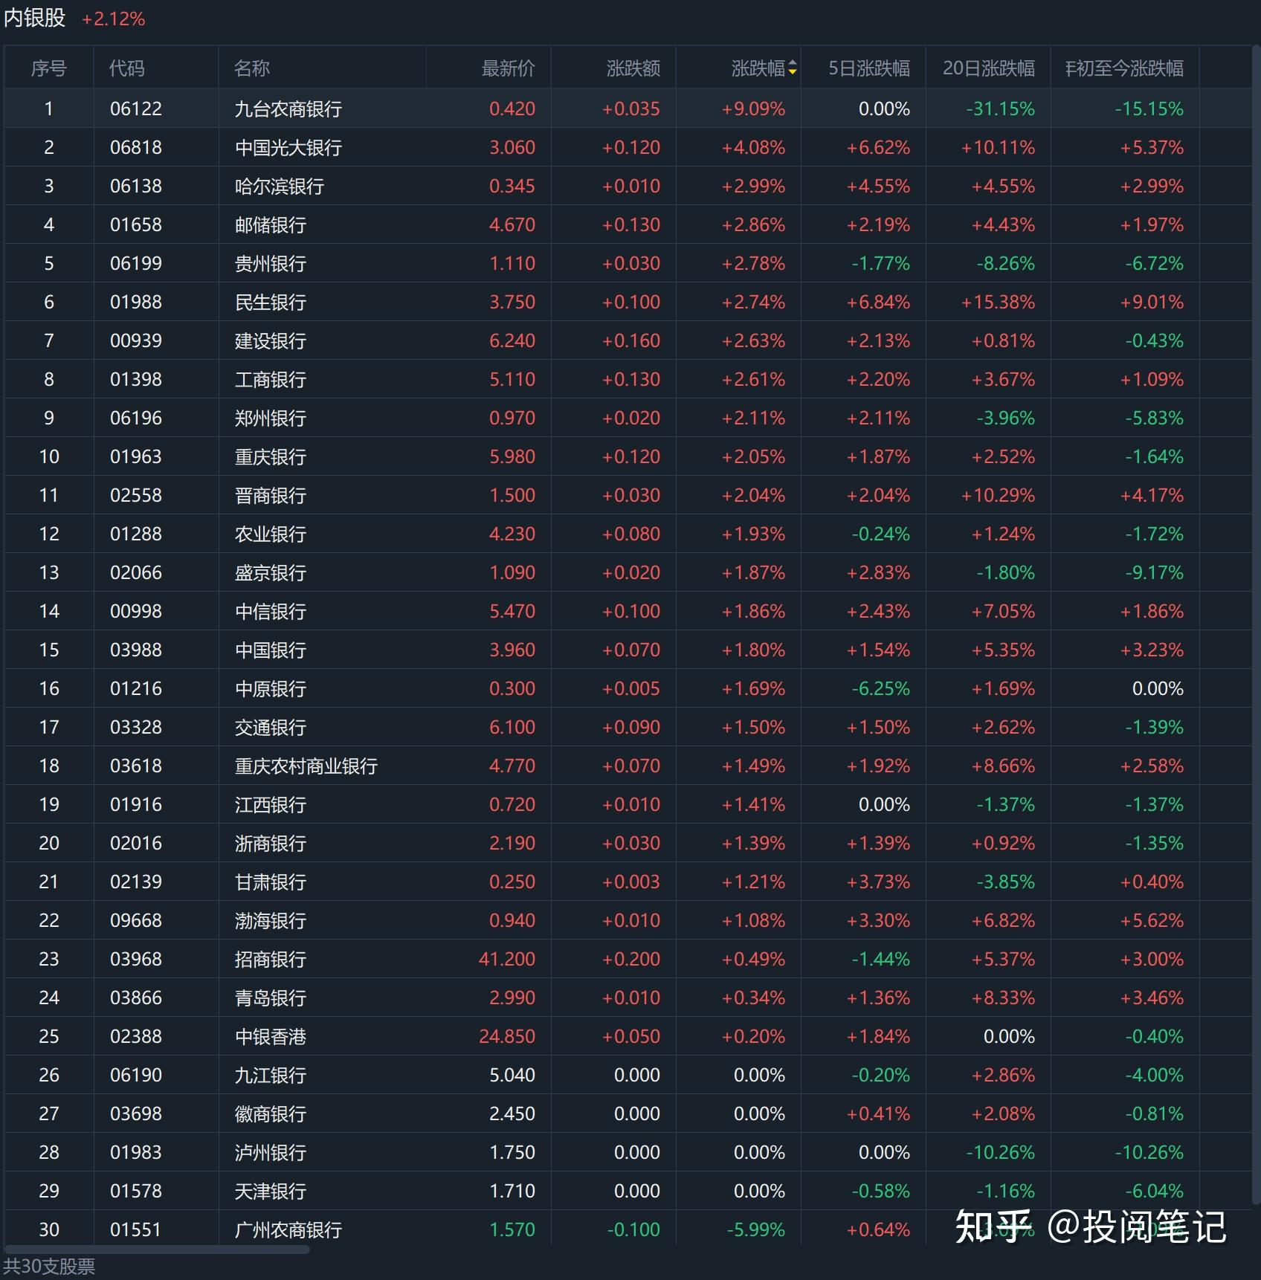The image size is (1261, 1280).
Task: Click stock code 06122
Action: (136, 109)
